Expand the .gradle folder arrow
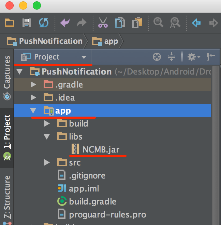The height and width of the screenshot is (225, 221). [33, 85]
